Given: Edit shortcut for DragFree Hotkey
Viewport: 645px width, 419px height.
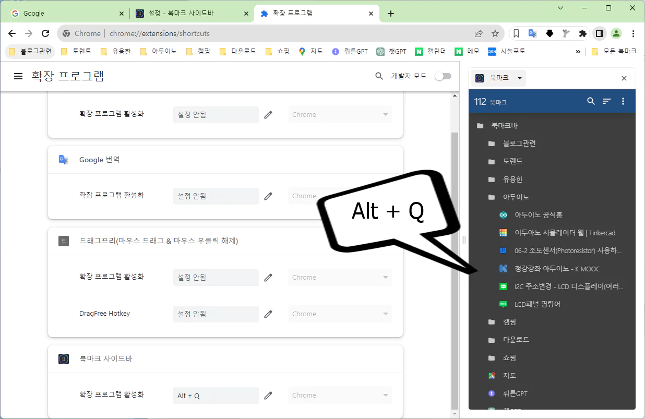Looking at the screenshot, I should coord(268,314).
